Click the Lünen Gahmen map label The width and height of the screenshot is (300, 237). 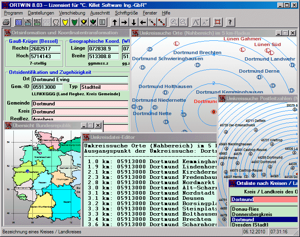coord(242,39)
